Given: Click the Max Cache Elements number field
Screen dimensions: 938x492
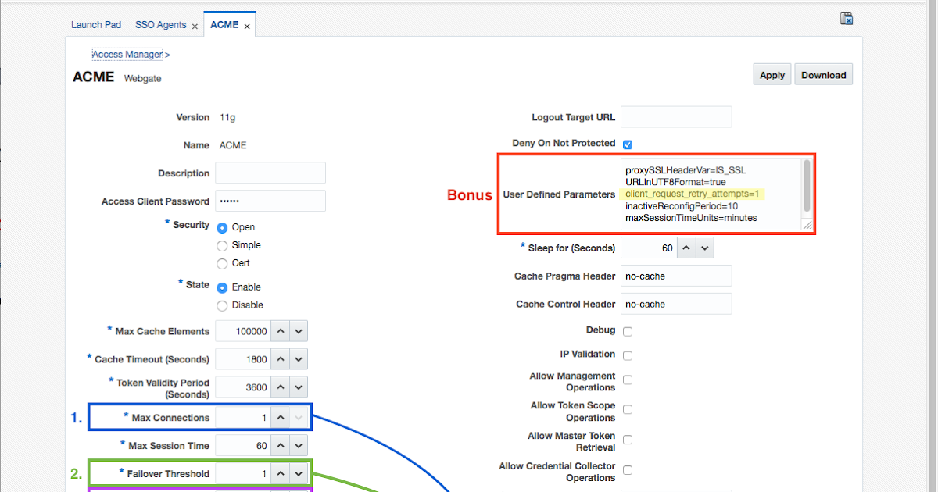Looking at the screenshot, I should pyautogui.click(x=243, y=331).
